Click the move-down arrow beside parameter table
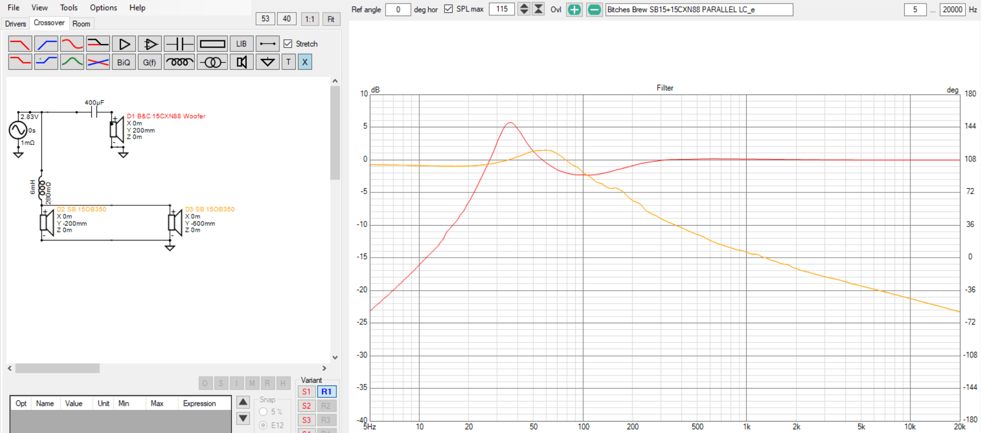Screen dimensions: 981x433 click(243, 417)
